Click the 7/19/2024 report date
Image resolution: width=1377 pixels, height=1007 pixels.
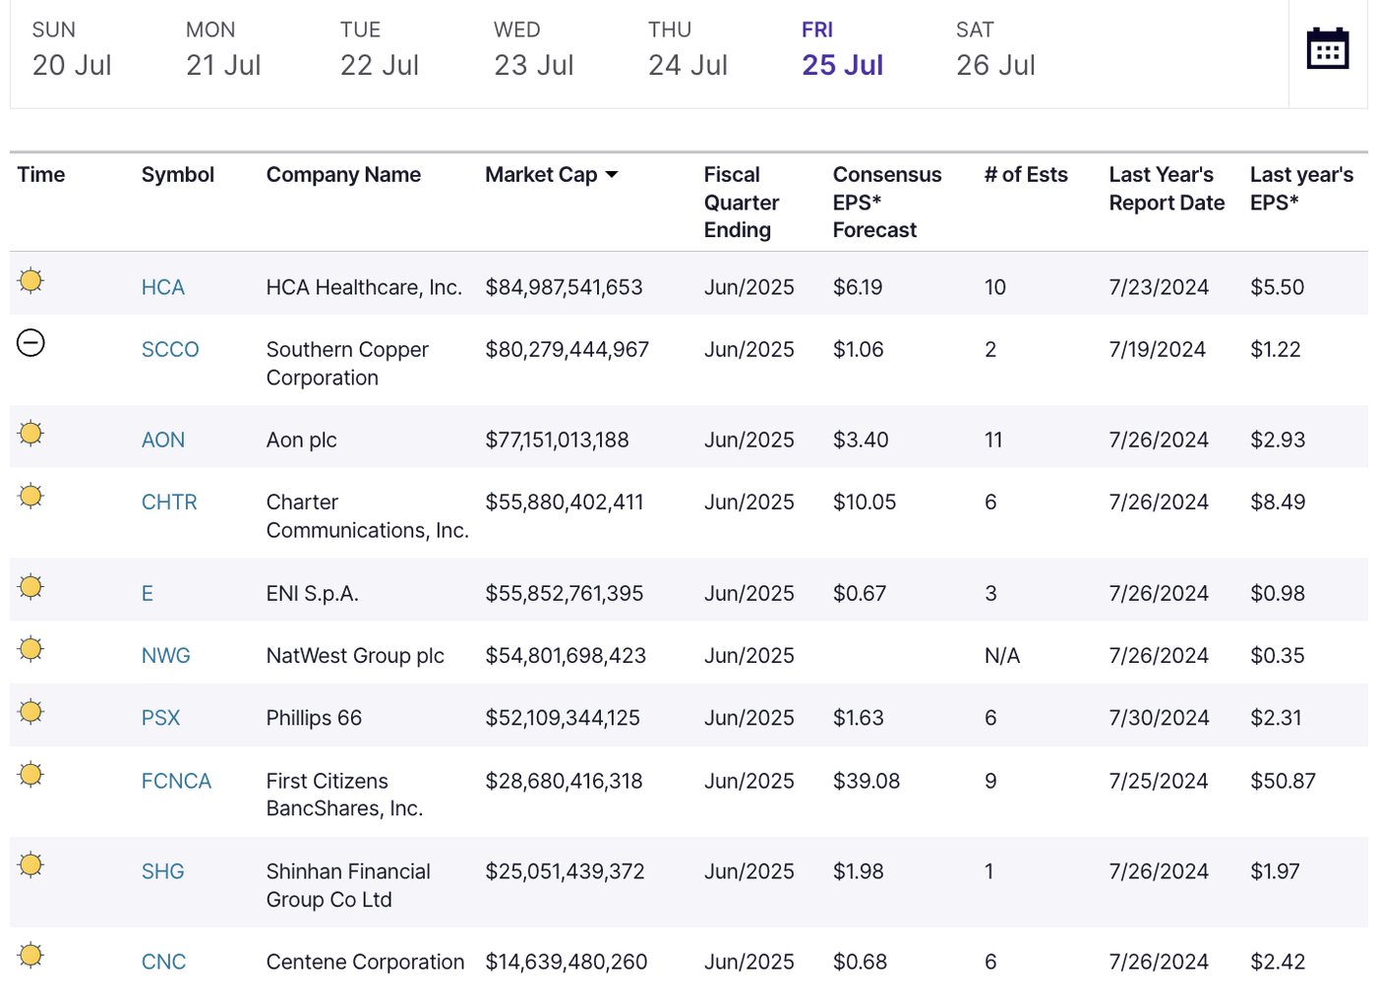pyautogui.click(x=1157, y=349)
